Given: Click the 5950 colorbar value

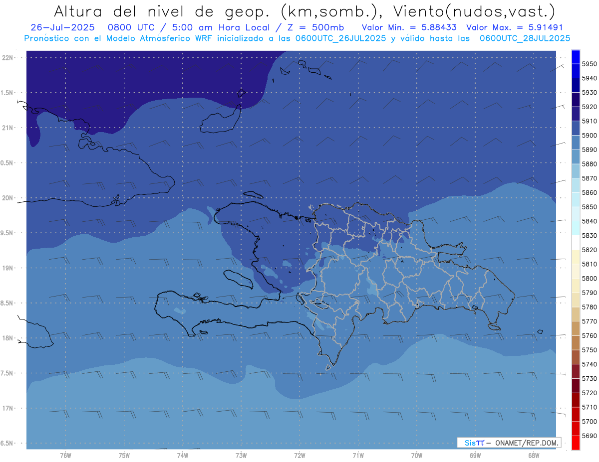Looking at the screenshot, I should click(x=590, y=64).
